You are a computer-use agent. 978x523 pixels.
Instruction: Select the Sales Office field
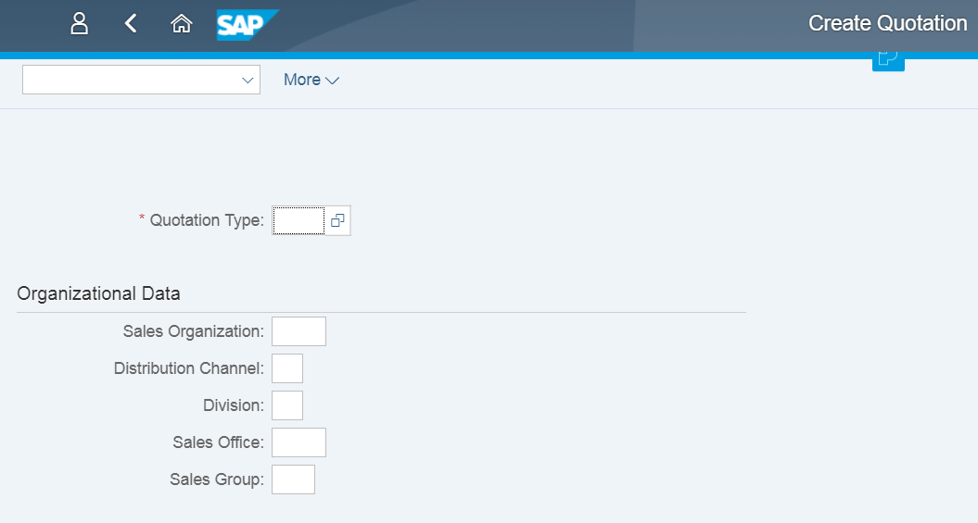[x=298, y=442]
